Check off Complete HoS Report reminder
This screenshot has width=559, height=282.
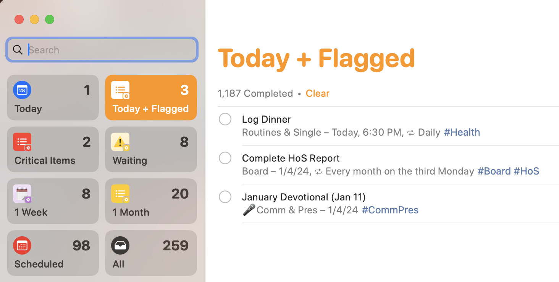click(x=225, y=158)
